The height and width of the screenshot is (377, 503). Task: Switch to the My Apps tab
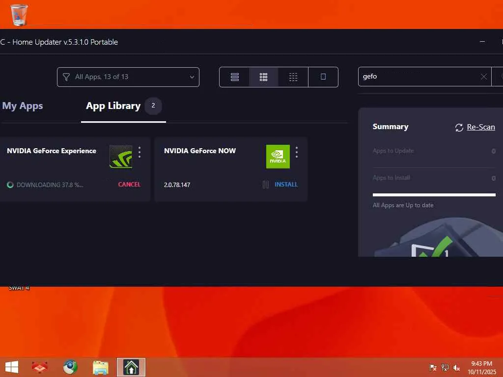tap(23, 106)
